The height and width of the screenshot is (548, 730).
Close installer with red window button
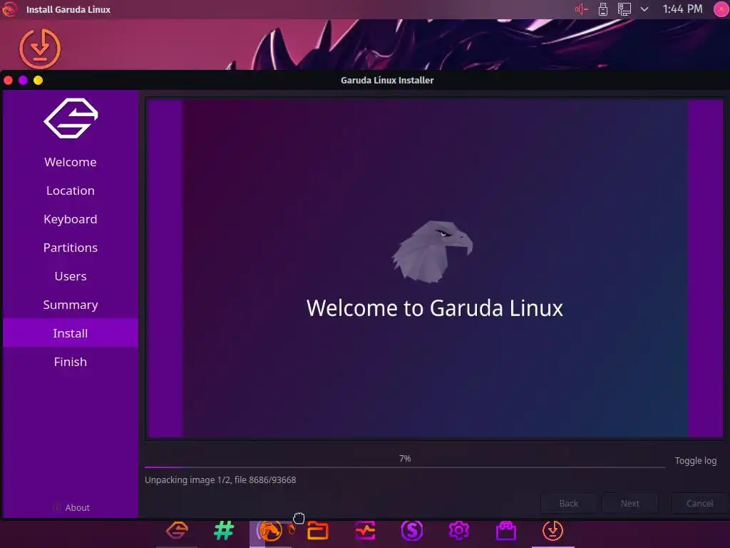(x=9, y=81)
